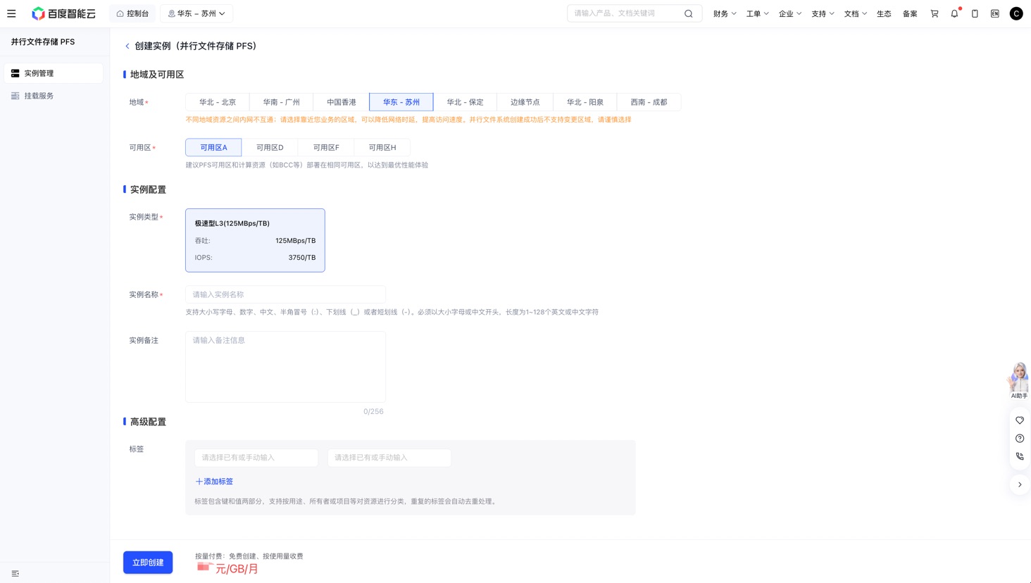Choose availability zone 可用区D

coord(270,147)
